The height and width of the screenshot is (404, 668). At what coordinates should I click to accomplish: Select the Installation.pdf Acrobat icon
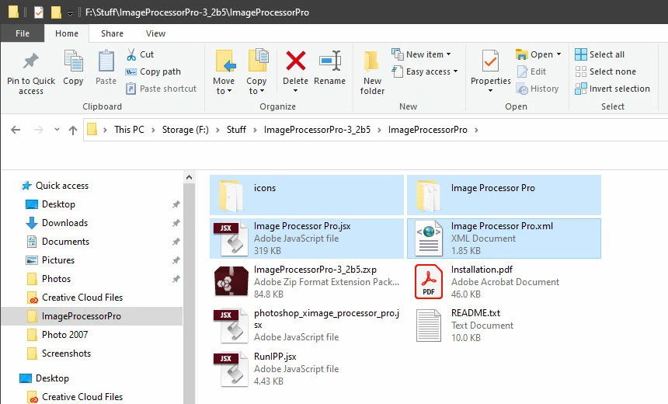(x=429, y=281)
